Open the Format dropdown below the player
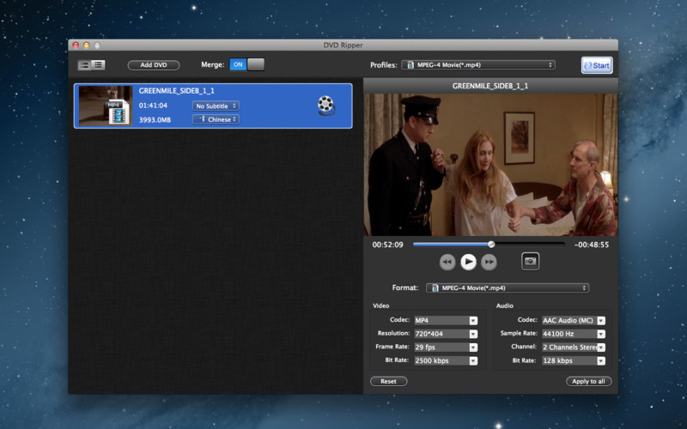Screen dimensions: 687x429 [x=508, y=288]
